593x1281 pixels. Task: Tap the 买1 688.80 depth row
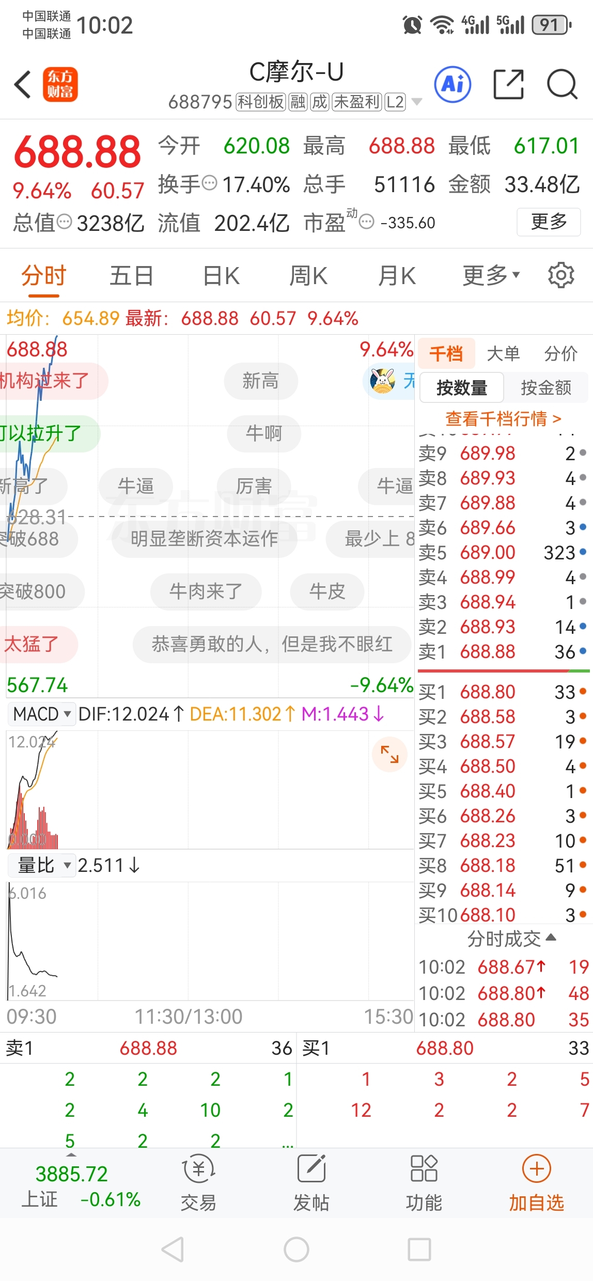tap(503, 692)
